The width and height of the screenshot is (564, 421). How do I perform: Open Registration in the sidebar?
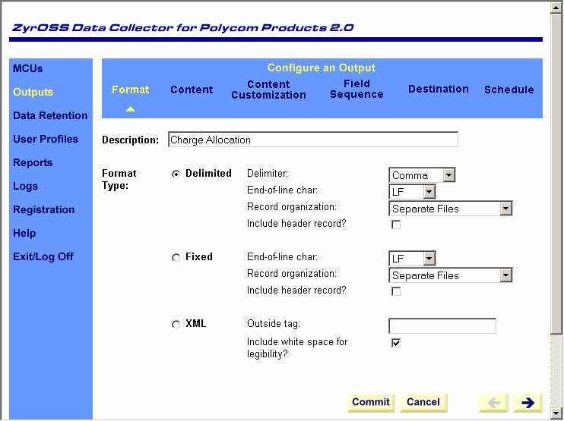point(43,209)
